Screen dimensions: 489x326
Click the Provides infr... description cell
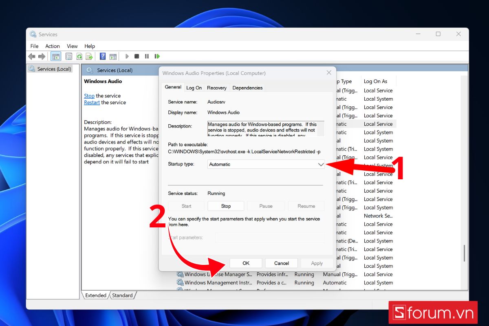click(273, 274)
